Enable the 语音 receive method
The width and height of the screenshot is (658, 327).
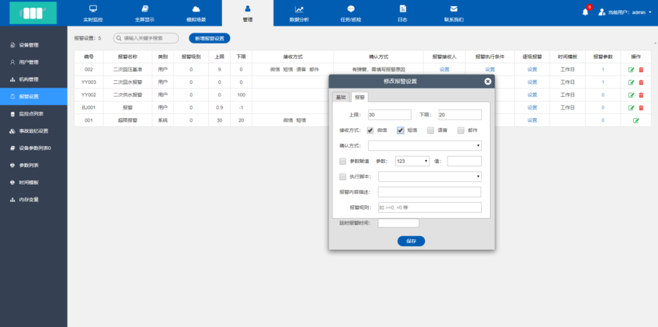click(431, 130)
